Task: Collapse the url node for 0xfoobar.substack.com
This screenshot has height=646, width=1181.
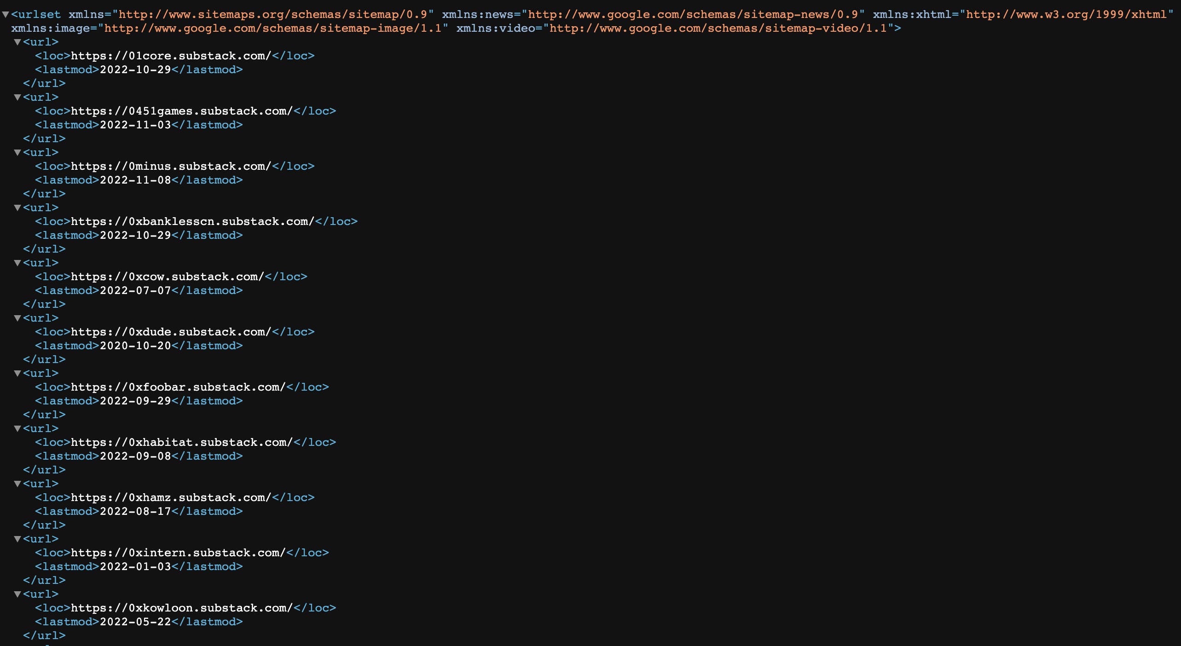Action: [x=17, y=374]
